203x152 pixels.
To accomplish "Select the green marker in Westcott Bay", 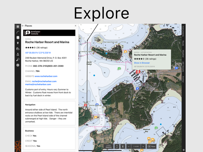I will [156, 128].
